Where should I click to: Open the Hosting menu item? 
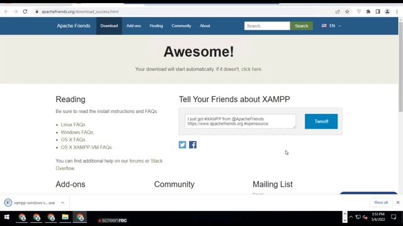point(156,26)
